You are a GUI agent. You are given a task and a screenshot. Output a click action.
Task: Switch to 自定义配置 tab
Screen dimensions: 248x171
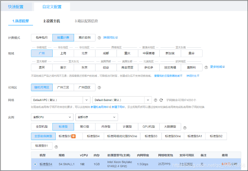tap(52, 7)
